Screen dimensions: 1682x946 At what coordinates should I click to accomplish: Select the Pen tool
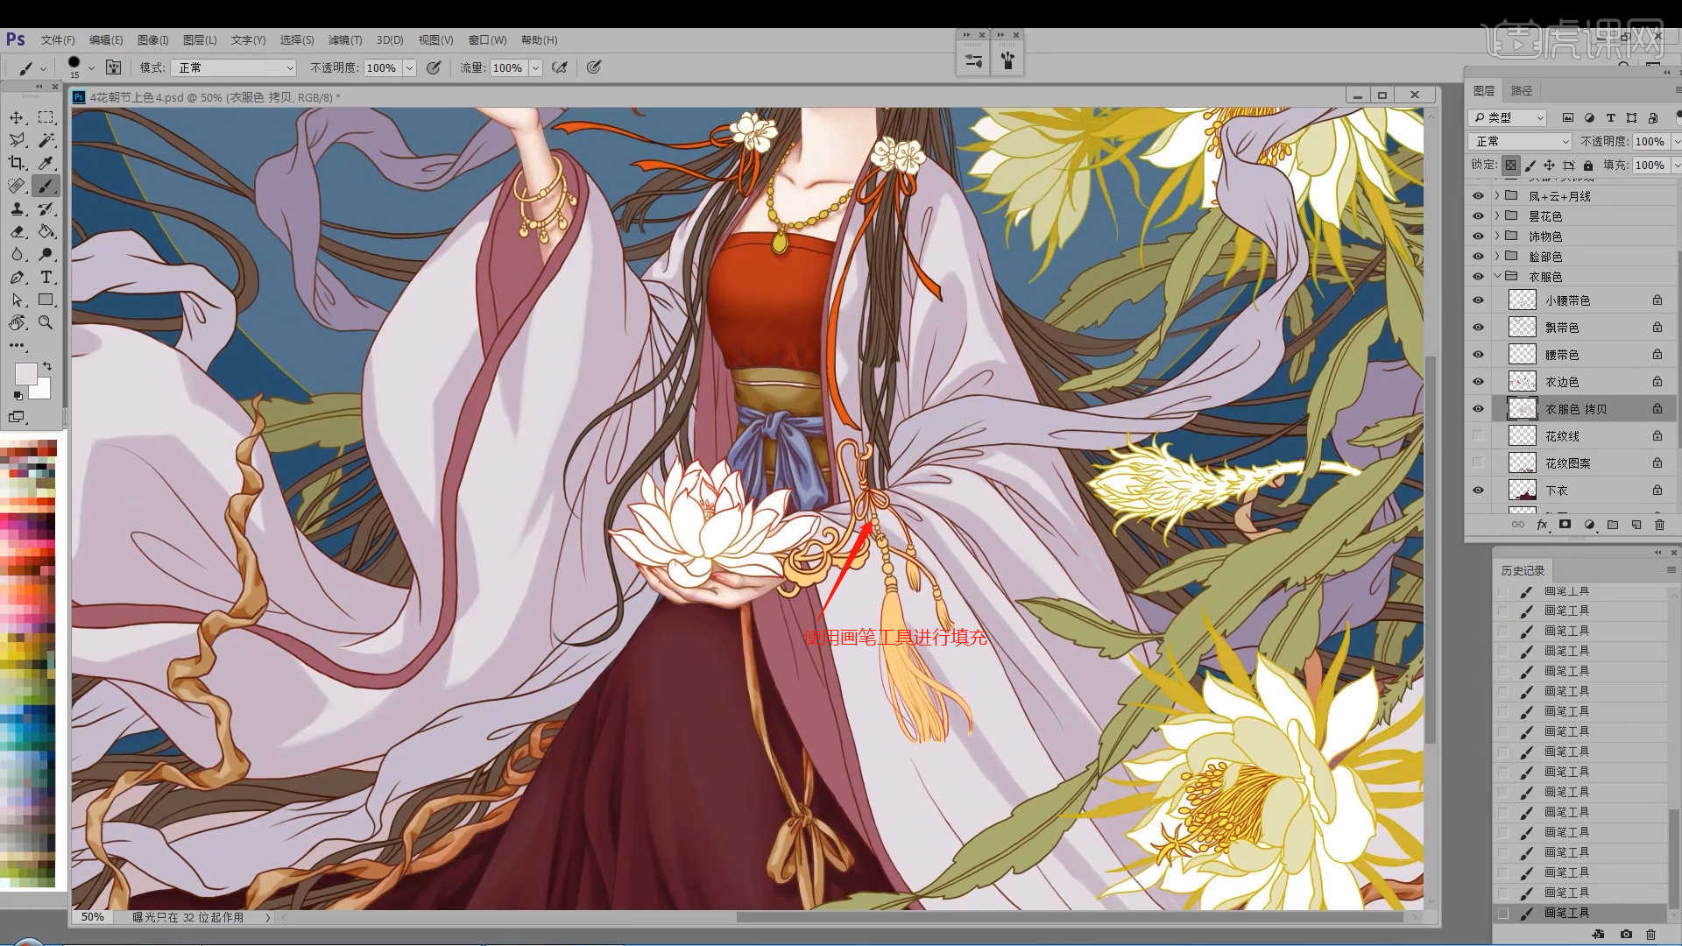click(17, 277)
